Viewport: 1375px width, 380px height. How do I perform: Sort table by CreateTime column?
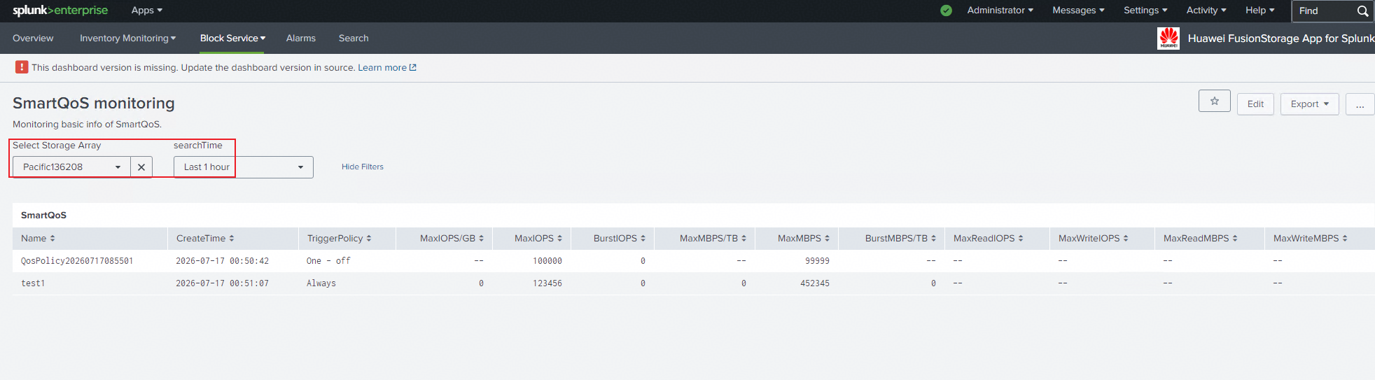tap(205, 239)
